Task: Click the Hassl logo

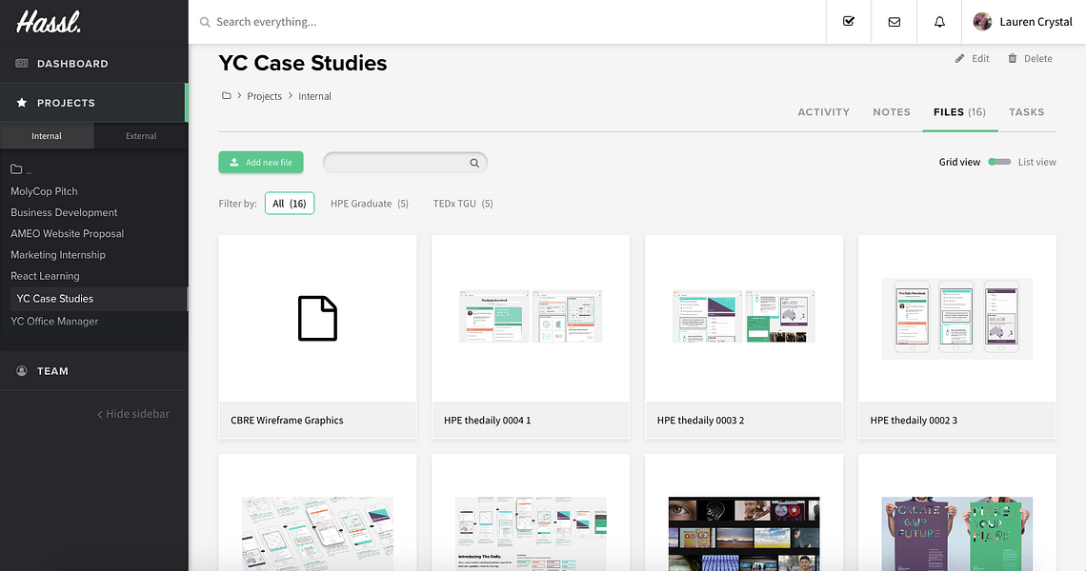Action: (49, 22)
